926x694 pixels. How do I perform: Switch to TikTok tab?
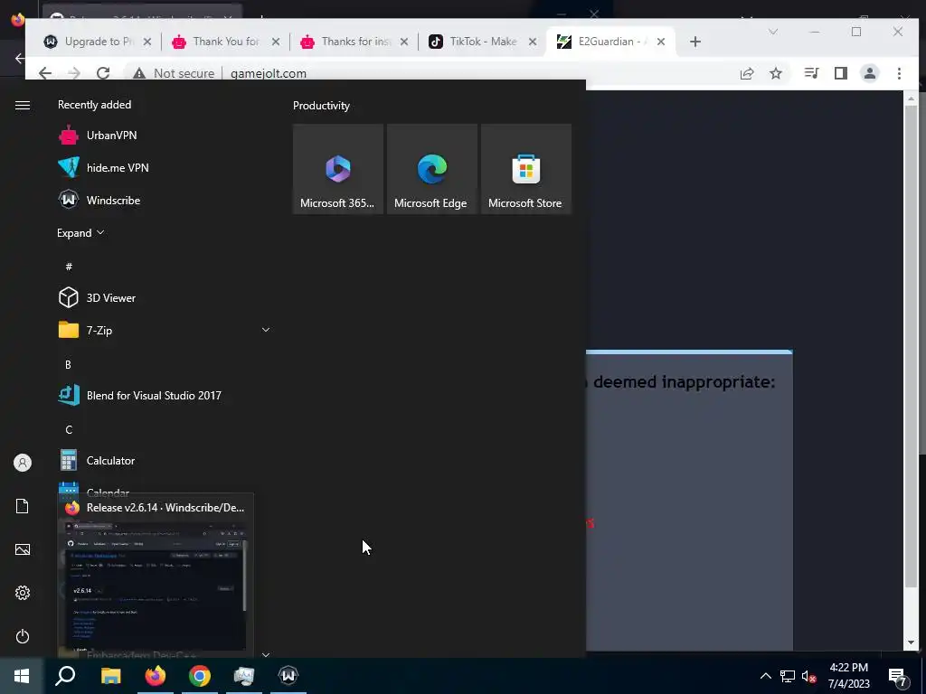(x=483, y=42)
